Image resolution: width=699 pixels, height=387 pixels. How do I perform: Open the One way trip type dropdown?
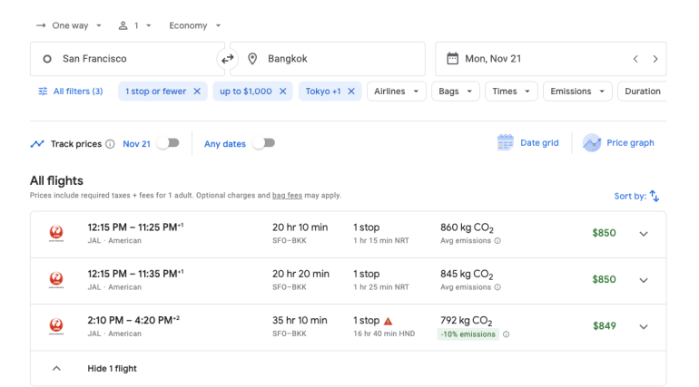click(x=69, y=25)
